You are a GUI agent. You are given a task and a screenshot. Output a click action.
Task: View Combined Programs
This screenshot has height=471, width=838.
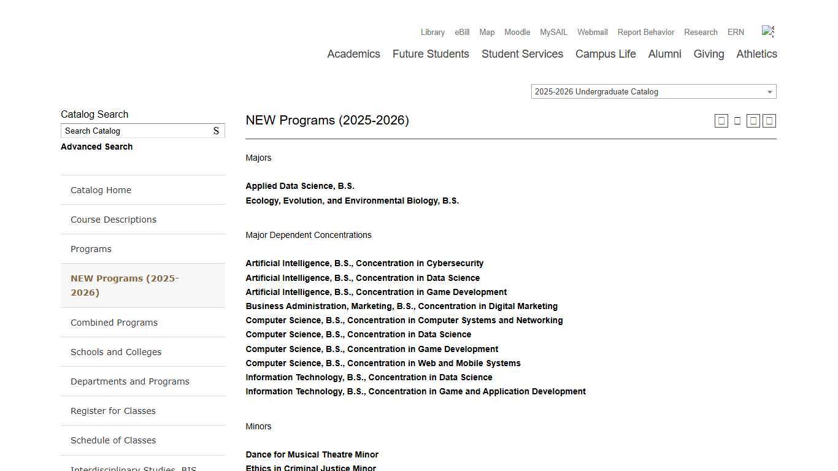coord(114,323)
